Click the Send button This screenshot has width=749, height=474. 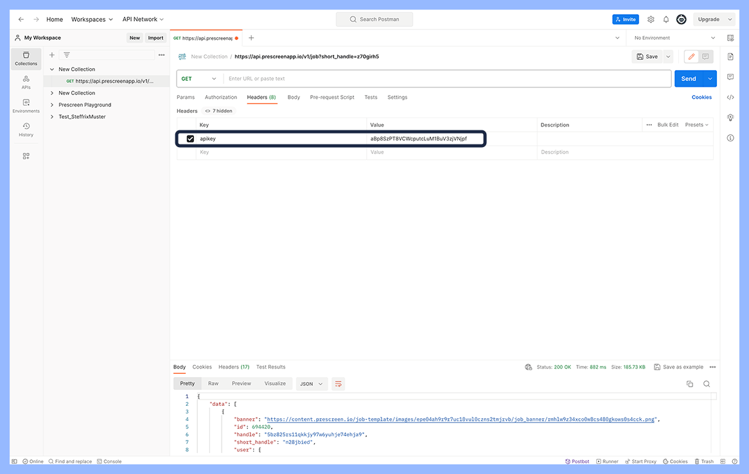pyautogui.click(x=687, y=78)
